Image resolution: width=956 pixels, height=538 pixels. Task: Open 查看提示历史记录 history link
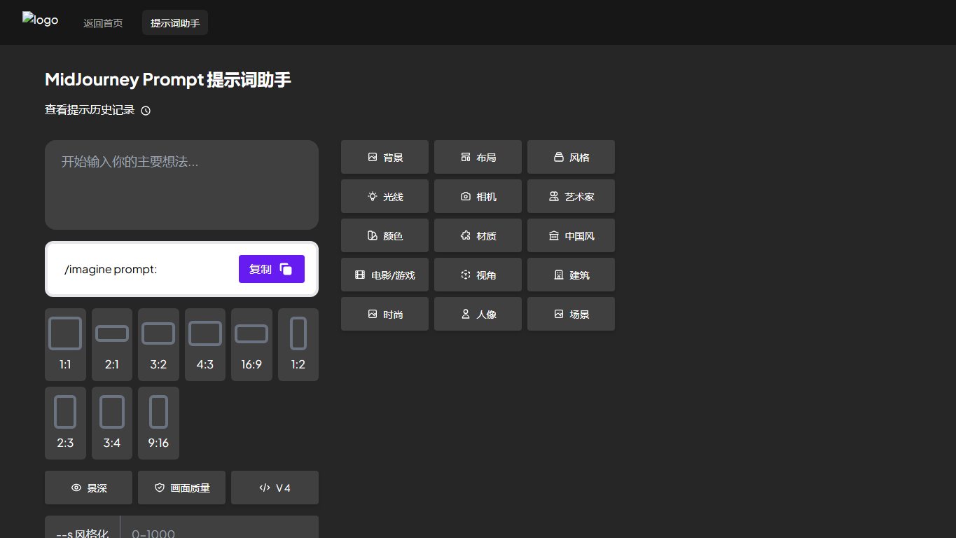[90, 110]
